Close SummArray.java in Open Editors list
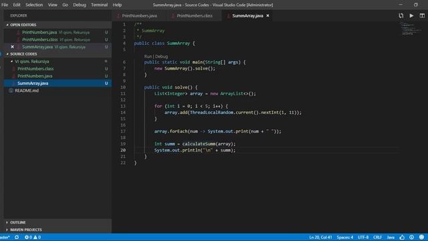 12,47
